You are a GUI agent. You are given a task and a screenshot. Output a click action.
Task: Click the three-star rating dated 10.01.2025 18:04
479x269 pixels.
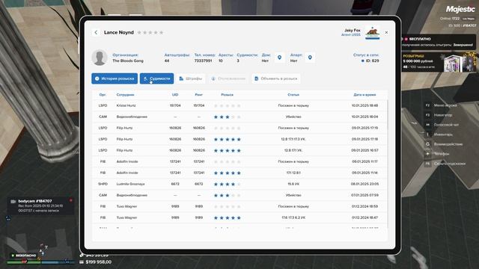228,117
